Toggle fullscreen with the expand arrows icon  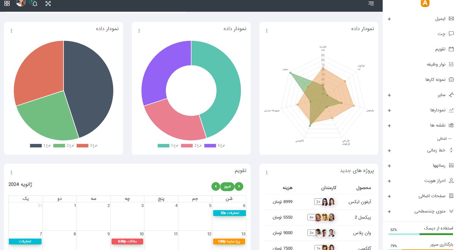tap(48, 4)
